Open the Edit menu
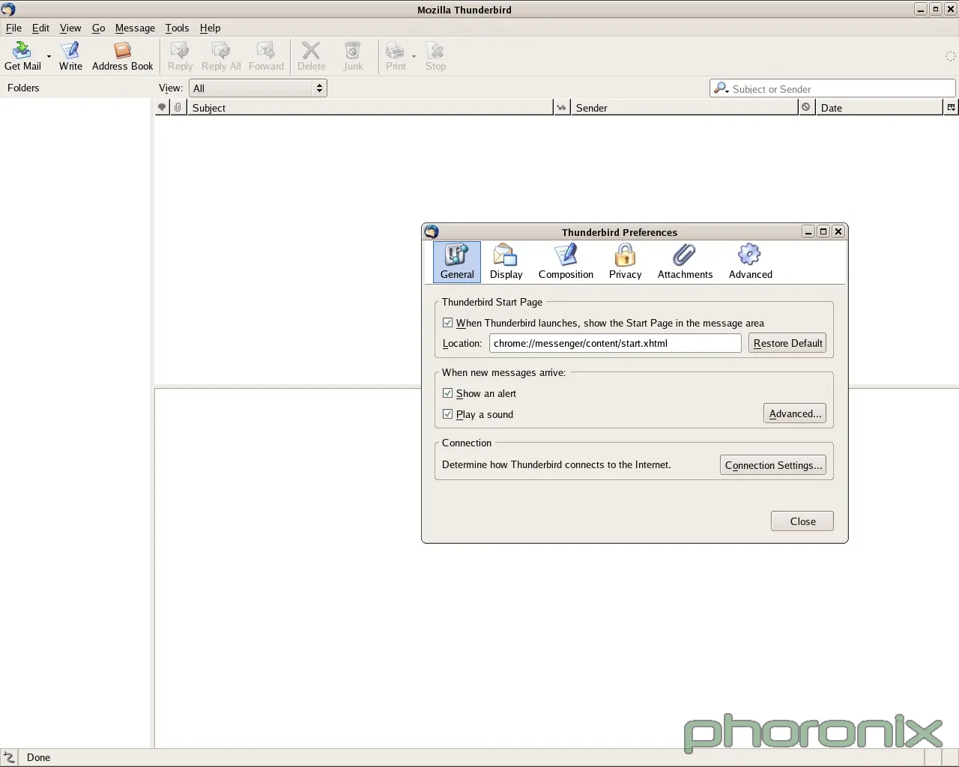The height and width of the screenshot is (767, 959). (40, 28)
